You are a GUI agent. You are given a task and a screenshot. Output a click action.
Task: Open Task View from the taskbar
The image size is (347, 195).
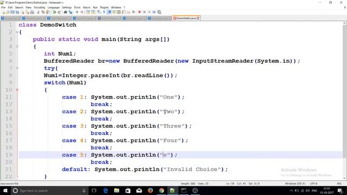94,190
